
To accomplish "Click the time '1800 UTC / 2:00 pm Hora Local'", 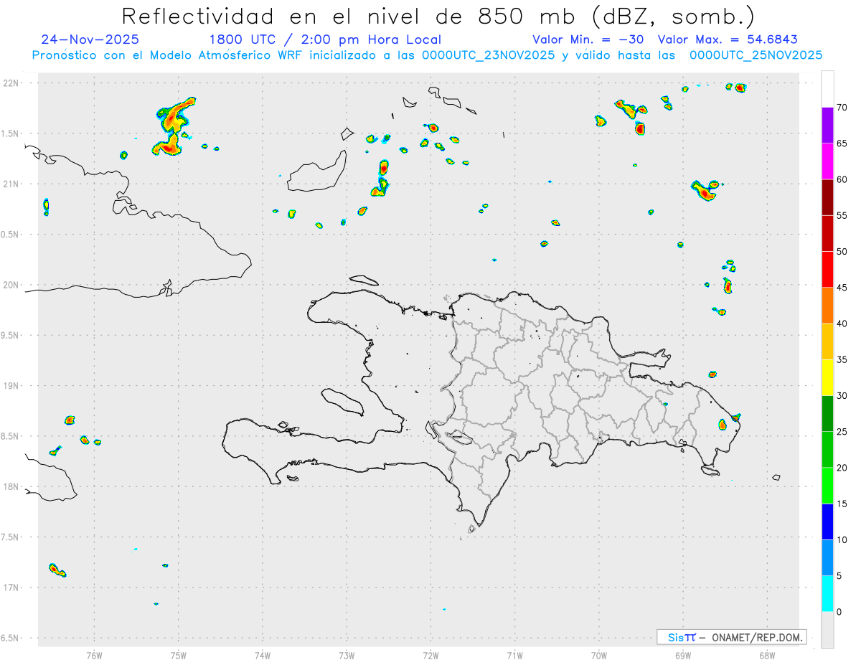I will coord(325,39).
